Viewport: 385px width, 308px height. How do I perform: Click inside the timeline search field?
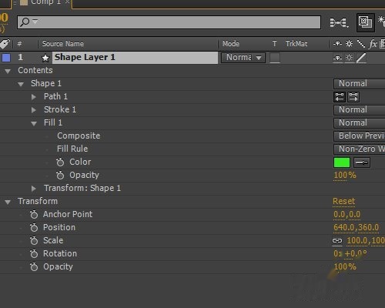169,22
